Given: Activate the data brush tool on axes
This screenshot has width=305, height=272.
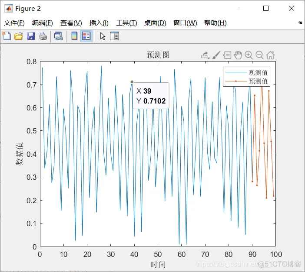Looking at the screenshot, I should pyautogui.click(x=216, y=55).
